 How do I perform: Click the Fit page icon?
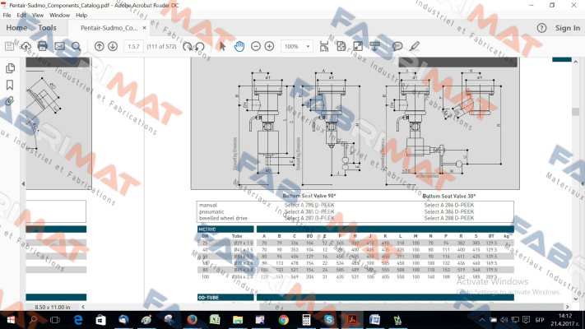(x=341, y=46)
